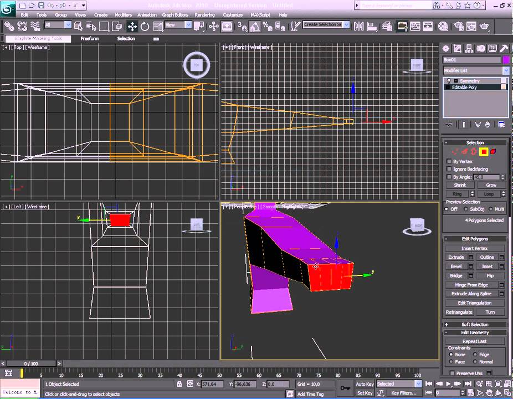Open the Material Editor icon
The width and height of the screenshot is (513, 399).
tap(443, 26)
